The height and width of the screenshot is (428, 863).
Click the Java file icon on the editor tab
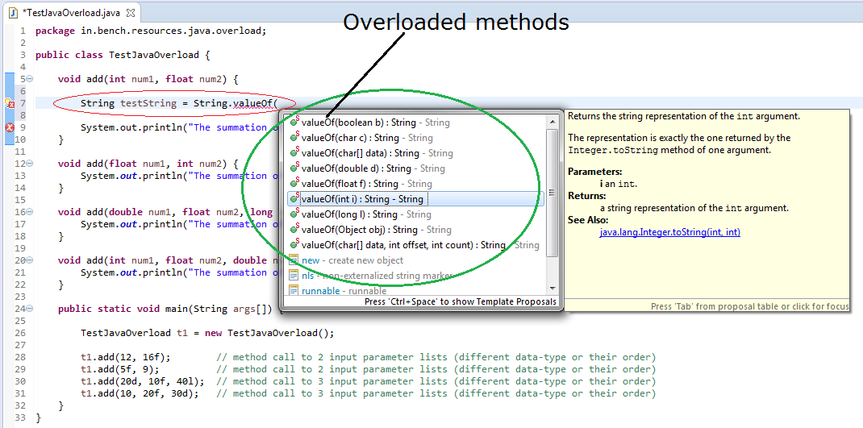click(13, 13)
